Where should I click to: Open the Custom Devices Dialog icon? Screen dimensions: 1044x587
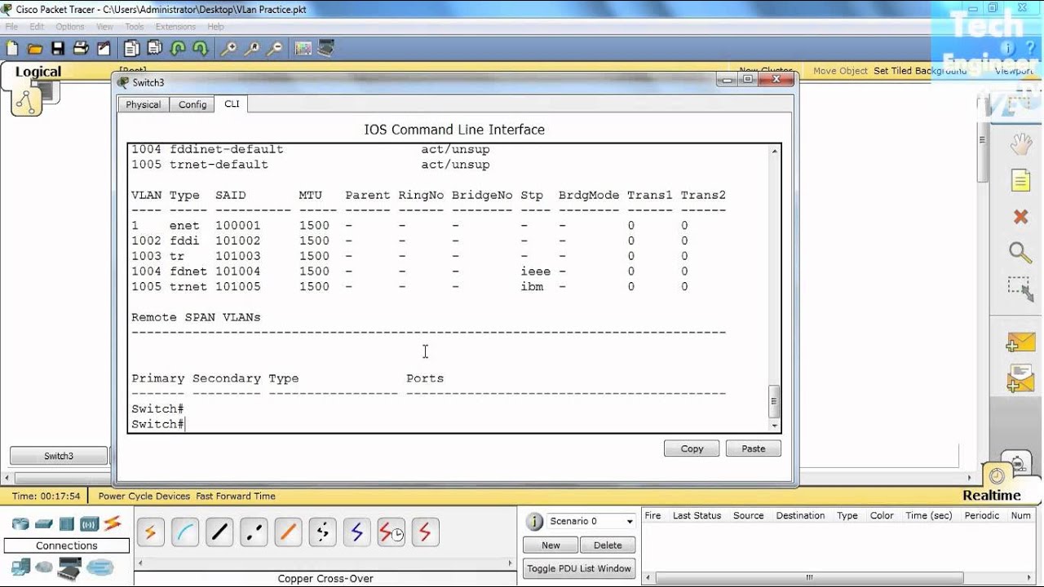(326, 49)
